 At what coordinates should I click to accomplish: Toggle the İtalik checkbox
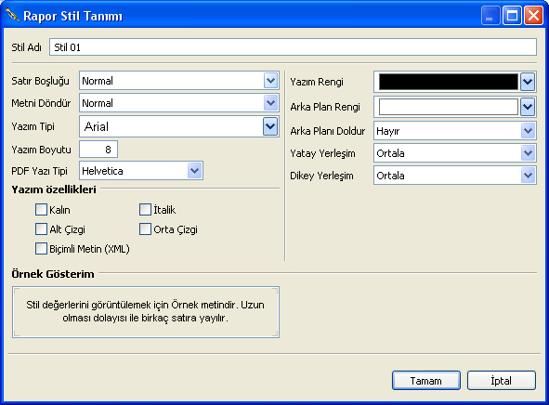[145, 210]
